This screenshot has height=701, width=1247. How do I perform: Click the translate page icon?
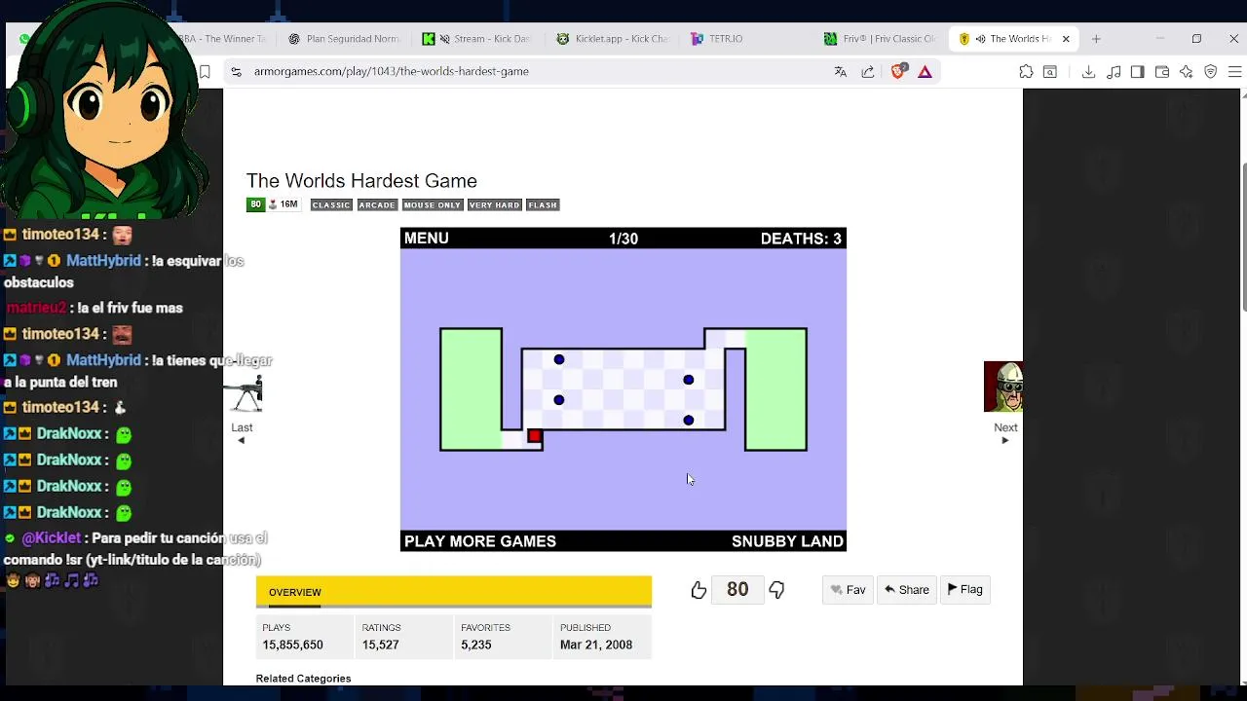tap(841, 71)
